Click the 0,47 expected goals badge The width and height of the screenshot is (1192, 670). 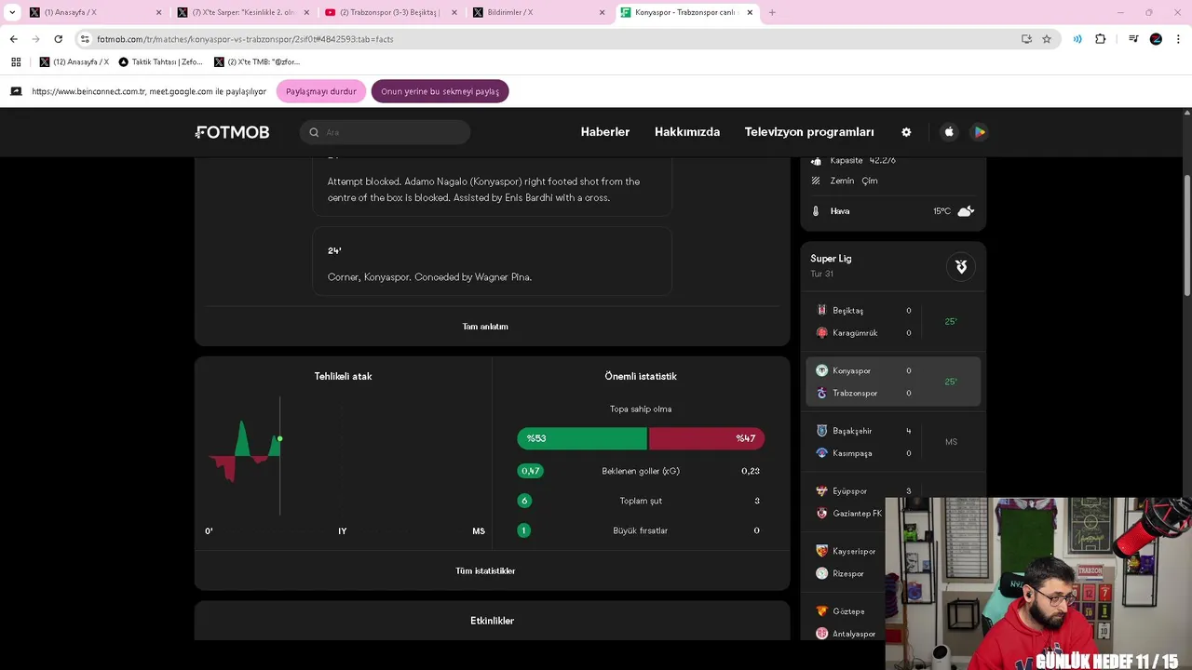[530, 471]
